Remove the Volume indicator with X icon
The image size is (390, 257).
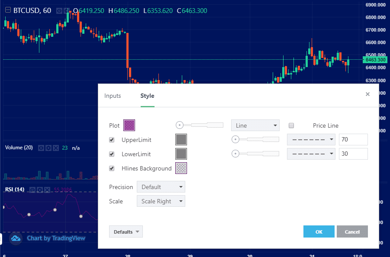55,148
